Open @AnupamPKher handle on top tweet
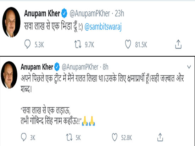Image resolution: width=195 pixels, height=146 pixels. [x=90, y=14]
